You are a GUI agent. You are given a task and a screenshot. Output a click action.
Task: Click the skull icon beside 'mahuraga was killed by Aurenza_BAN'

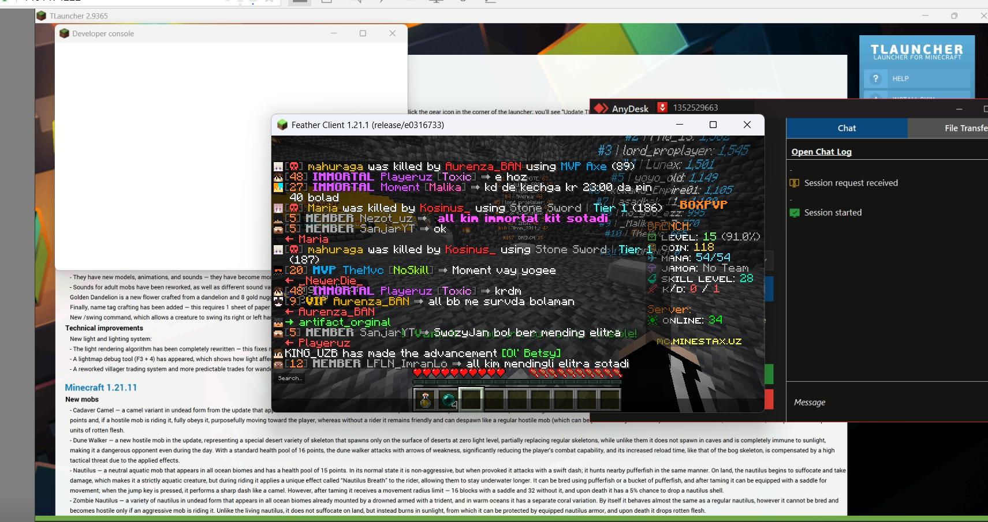(293, 167)
